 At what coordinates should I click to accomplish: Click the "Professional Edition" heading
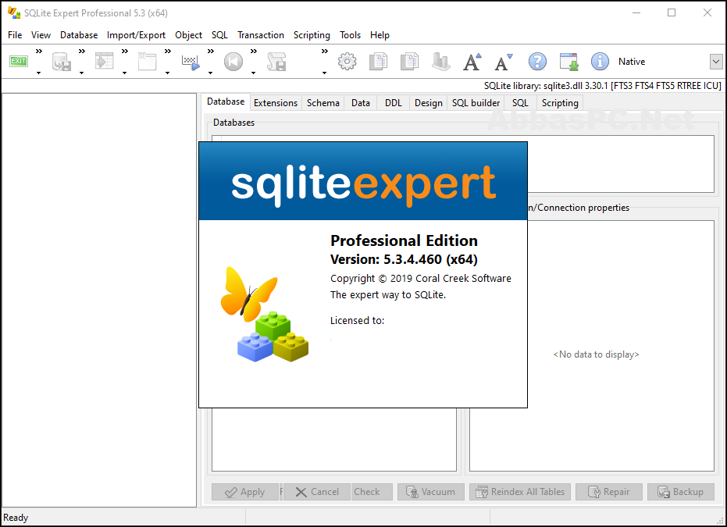click(x=404, y=240)
